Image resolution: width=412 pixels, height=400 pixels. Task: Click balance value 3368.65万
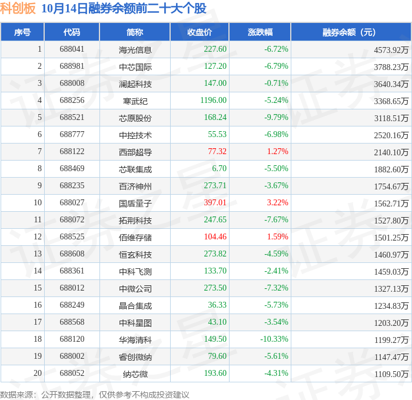point(391,101)
